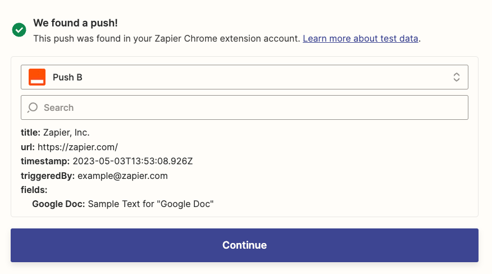Click the "Zapier, Inc." title value

(x=66, y=133)
